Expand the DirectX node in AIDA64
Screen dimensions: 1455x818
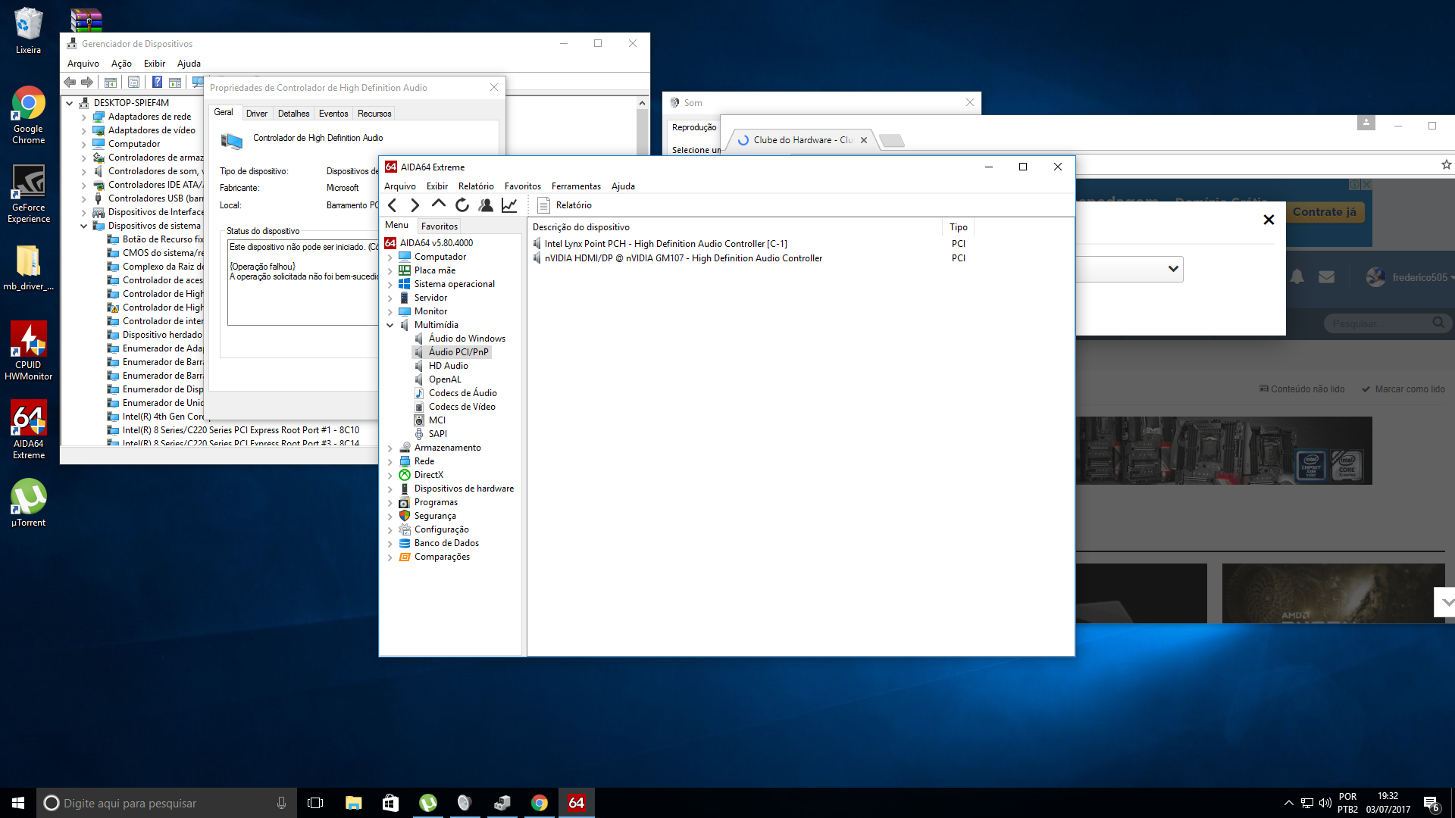tap(390, 476)
